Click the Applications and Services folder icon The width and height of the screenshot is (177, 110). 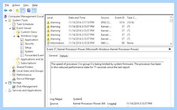18,59
